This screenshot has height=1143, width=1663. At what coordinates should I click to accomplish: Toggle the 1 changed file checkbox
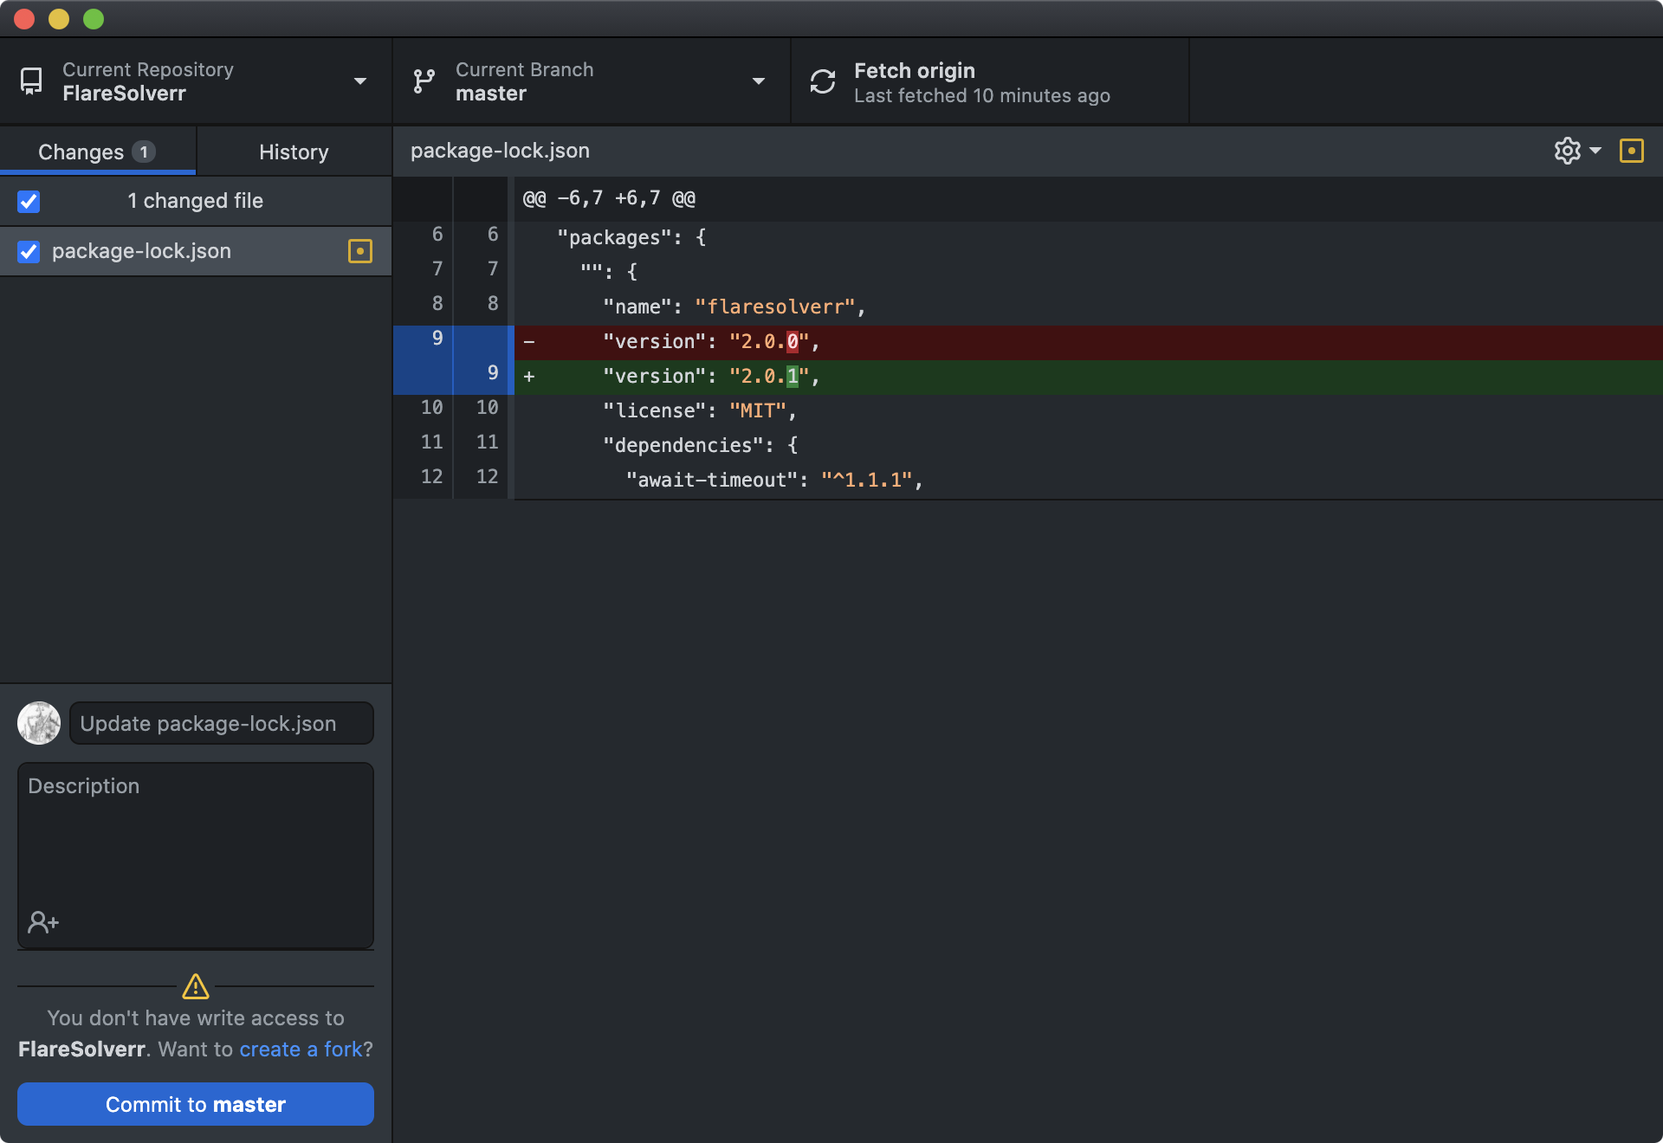pos(29,201)
